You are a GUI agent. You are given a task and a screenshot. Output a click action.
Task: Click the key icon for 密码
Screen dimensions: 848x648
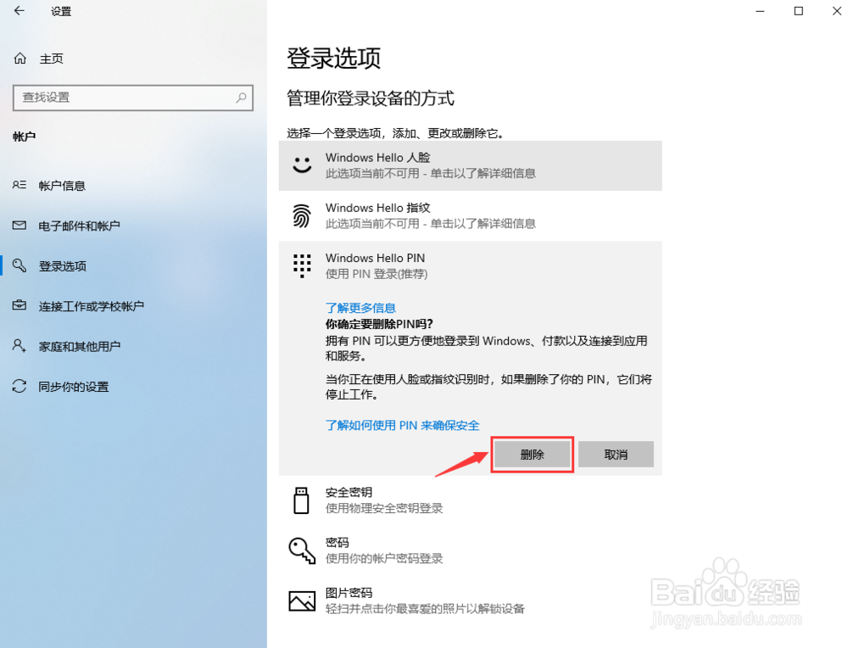(x=302, y=550)
